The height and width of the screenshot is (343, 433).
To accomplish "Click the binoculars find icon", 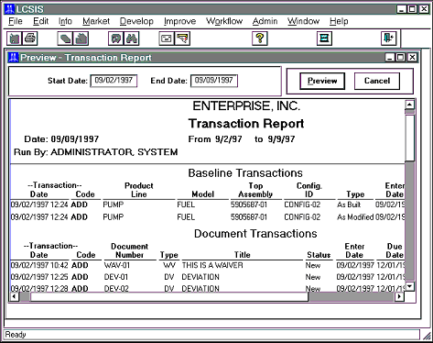I will pyautogui.click(x=132, y=39).
